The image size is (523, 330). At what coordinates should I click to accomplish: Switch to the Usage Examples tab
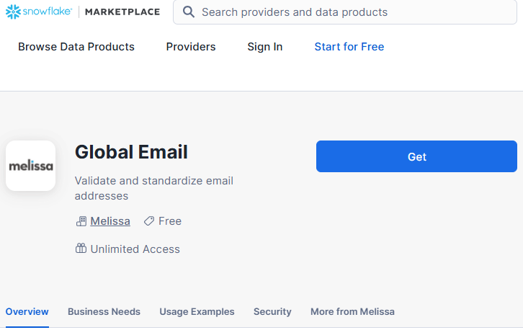coord(197,312)
